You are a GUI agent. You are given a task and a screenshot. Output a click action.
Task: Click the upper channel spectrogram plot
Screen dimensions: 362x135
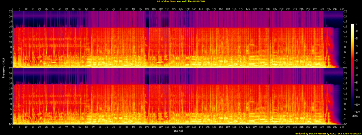coord(177,39)
